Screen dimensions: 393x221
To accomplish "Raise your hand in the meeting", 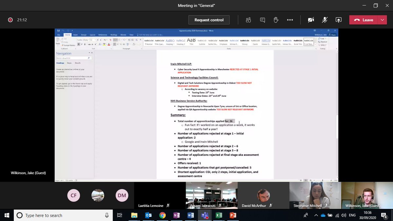I will pyautogui.click(x=276, y=20).
